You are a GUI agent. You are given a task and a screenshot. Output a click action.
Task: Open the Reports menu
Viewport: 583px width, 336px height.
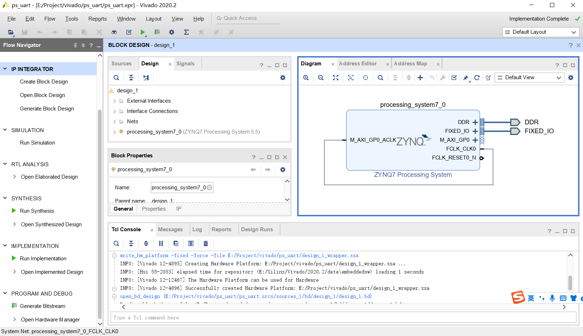tap(97, 19)
